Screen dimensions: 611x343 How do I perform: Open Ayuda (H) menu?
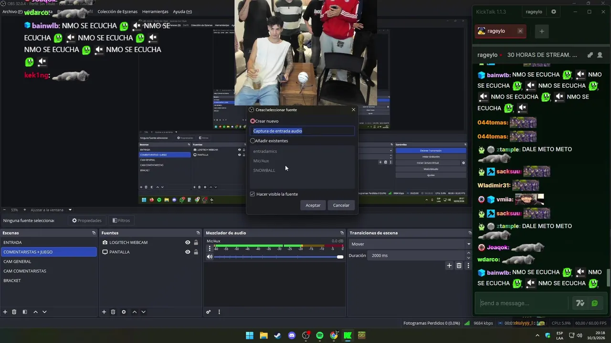182,11
